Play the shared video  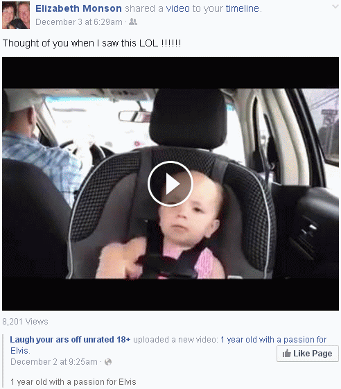pos(170,184)
